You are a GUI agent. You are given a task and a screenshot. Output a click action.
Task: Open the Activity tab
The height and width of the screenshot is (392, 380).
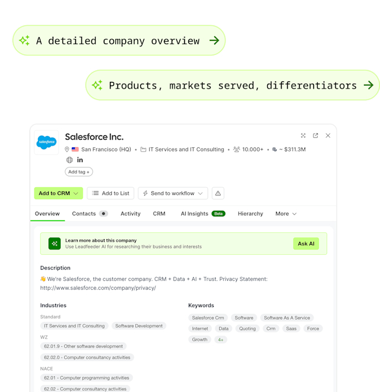[x=131, y=214]
